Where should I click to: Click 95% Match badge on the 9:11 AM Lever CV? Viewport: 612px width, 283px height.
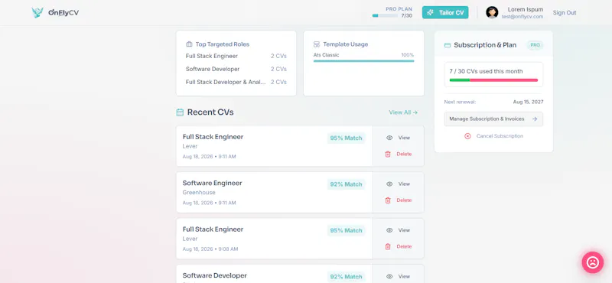coord(347,138)
